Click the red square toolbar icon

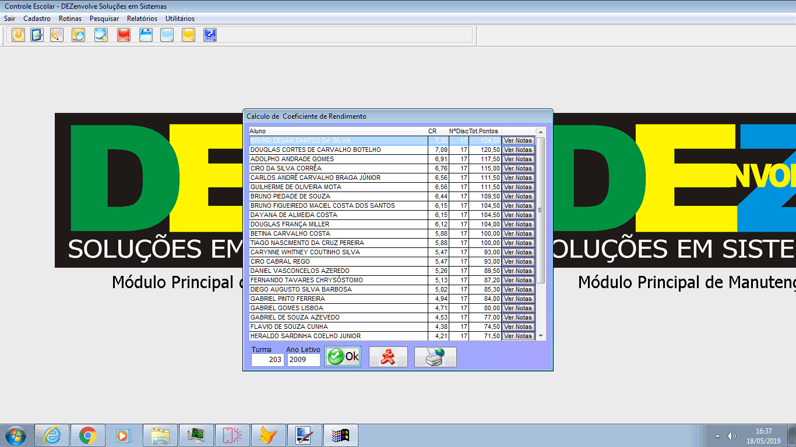pyautogui.click(x=124, y=35)
